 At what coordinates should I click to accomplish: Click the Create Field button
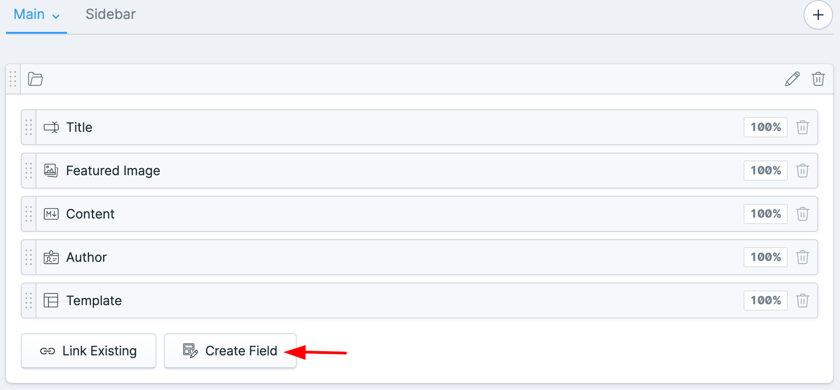[230, 351]
